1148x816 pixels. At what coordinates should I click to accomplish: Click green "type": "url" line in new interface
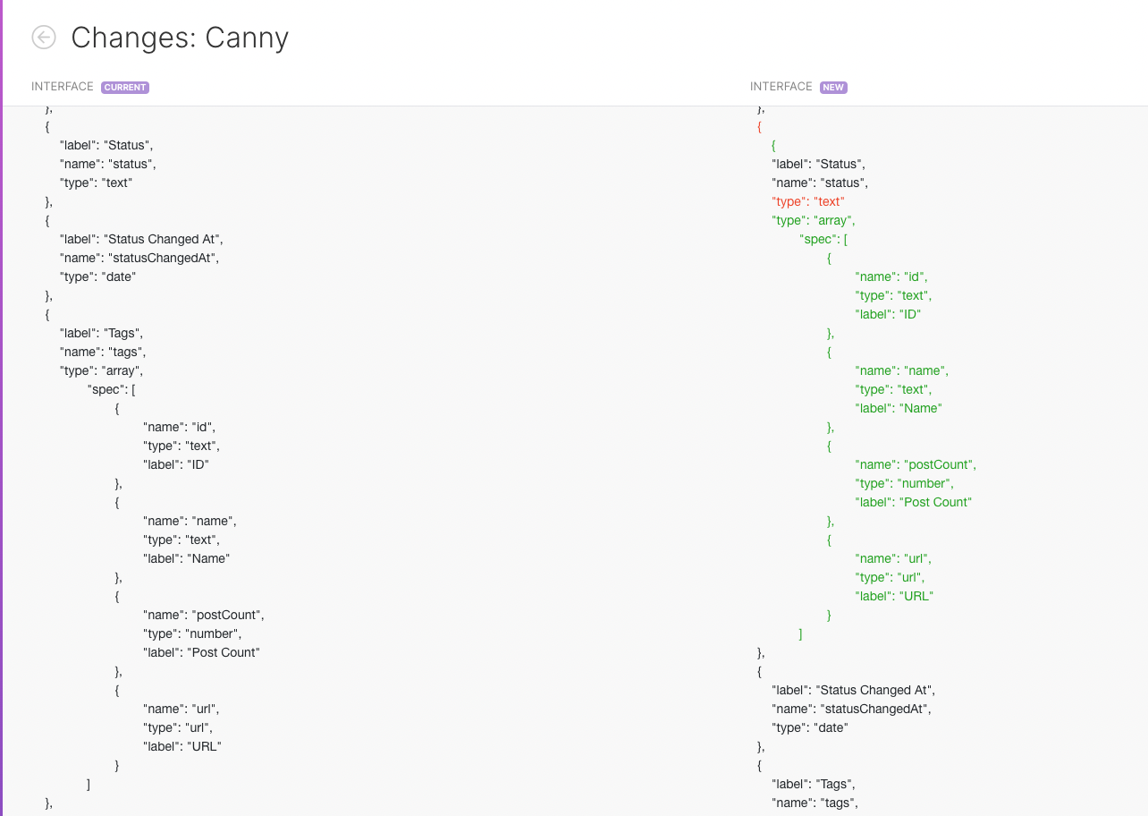point(891,577)
